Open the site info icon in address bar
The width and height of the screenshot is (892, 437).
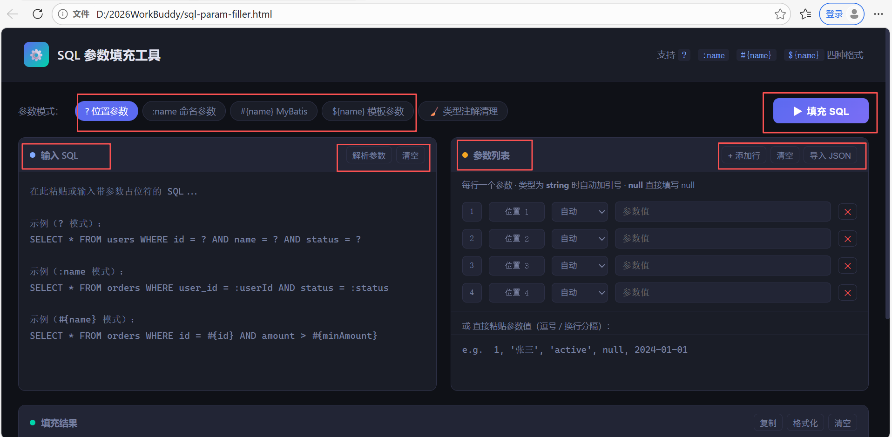point(63,14)
